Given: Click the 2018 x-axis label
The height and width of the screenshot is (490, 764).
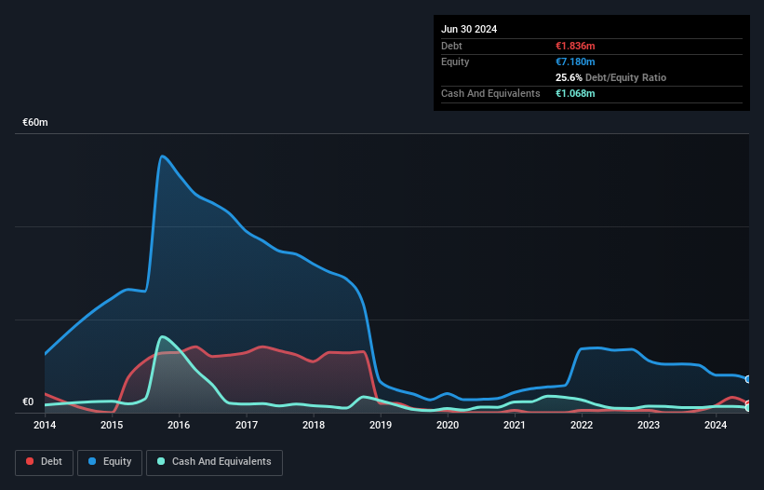Looking at the screenshot, I should point(314,425).
